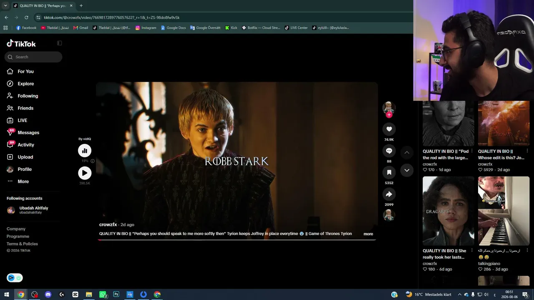Toggle the floating extension pill switch

coord(15,278)
